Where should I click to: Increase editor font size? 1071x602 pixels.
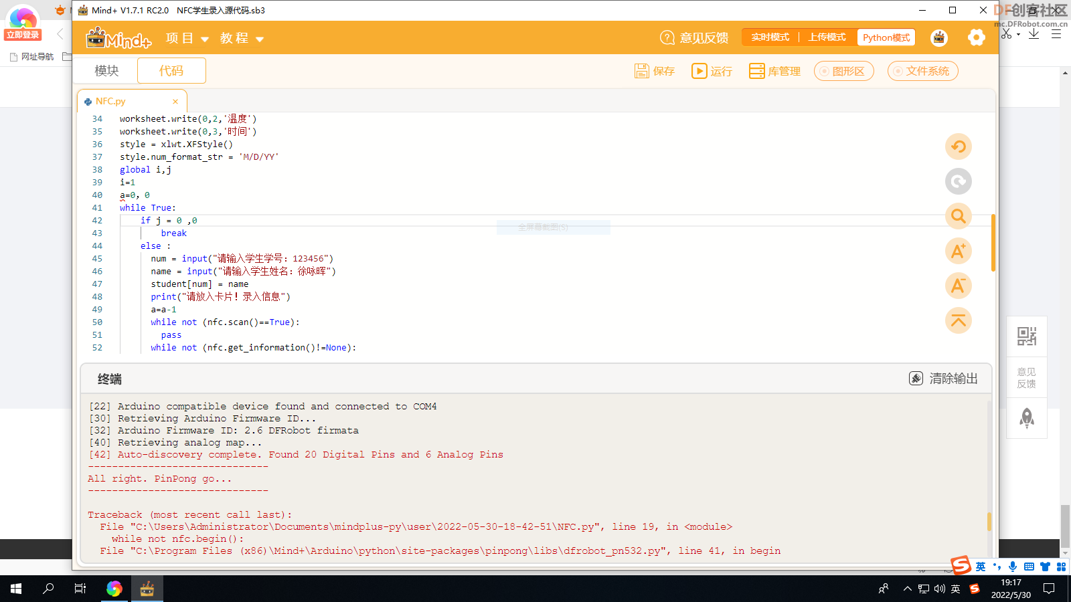[x=959, y=251]
